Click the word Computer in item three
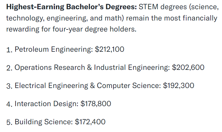This screenshot has height=132, width=222. 113,86
